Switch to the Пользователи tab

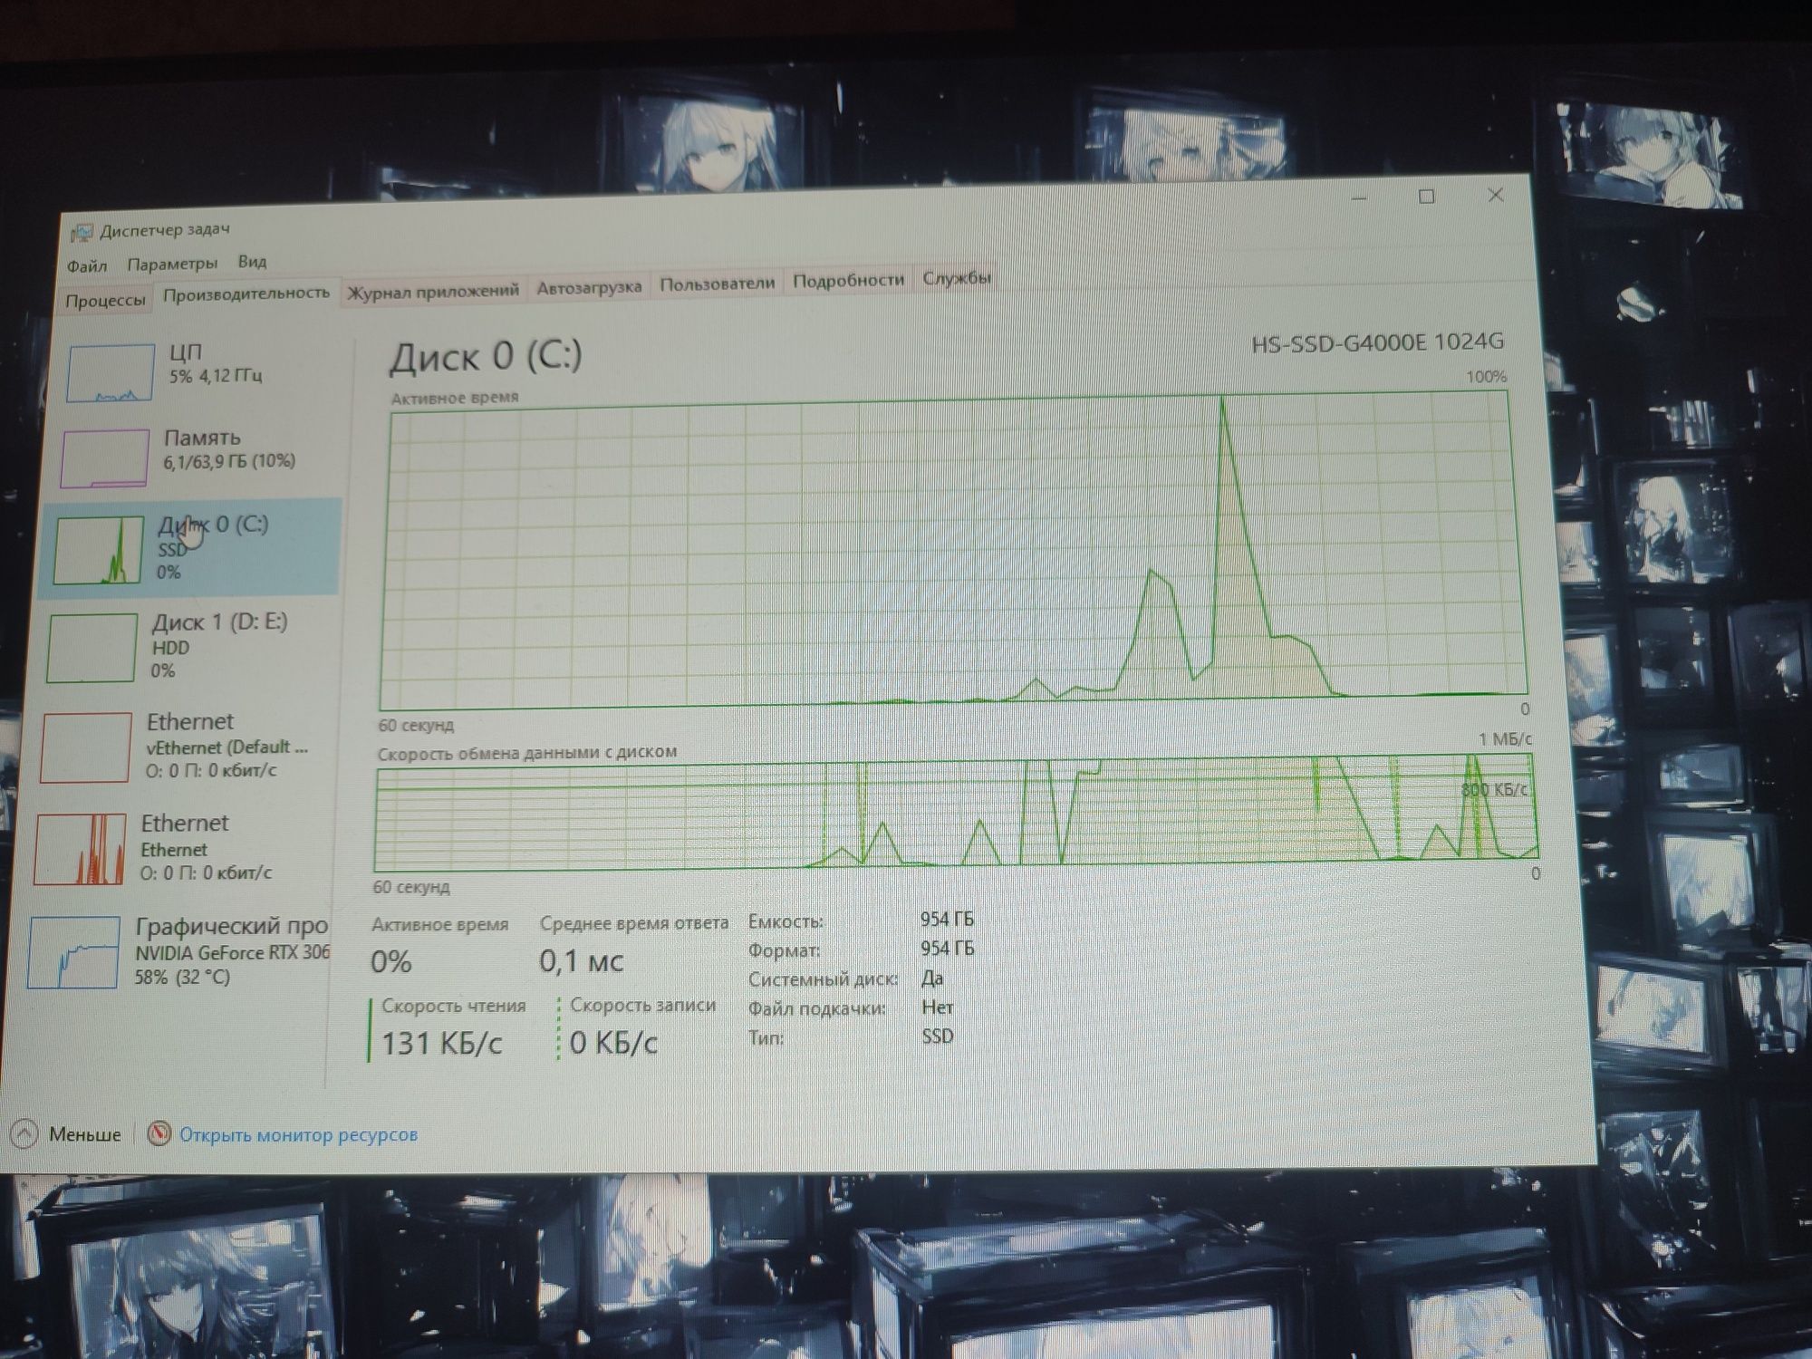coord(717,284)
